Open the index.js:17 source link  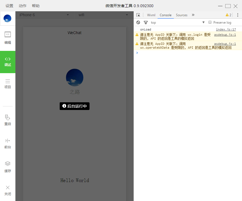tap(226, 29)
